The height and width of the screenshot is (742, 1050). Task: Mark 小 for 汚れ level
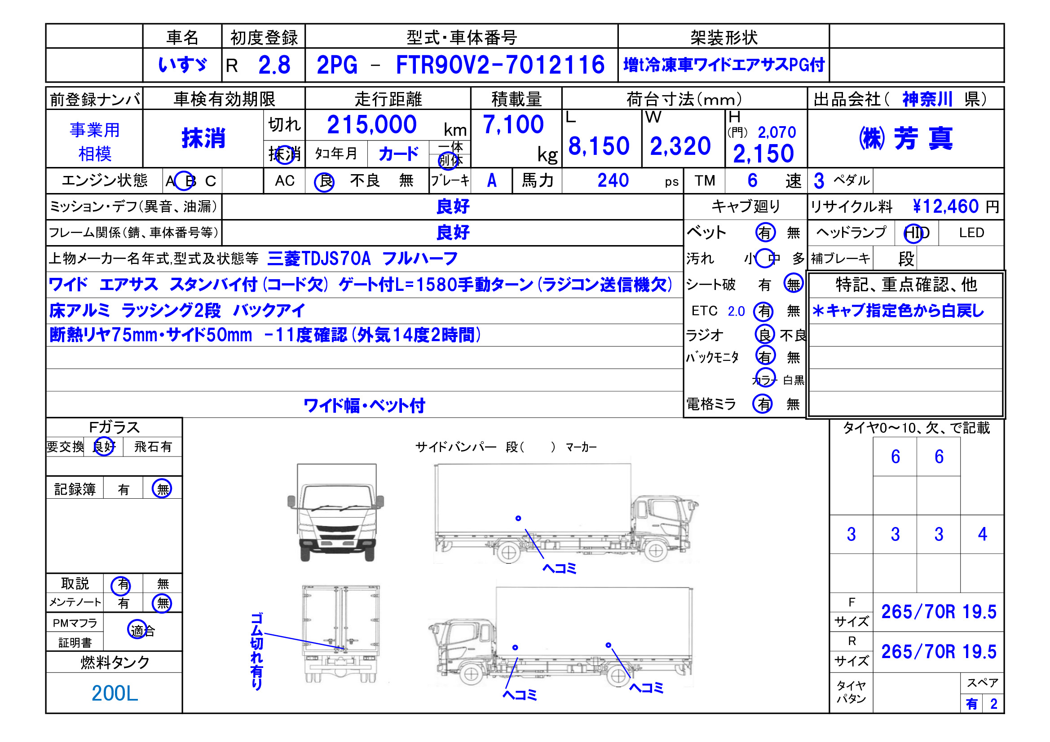[749, 258]
